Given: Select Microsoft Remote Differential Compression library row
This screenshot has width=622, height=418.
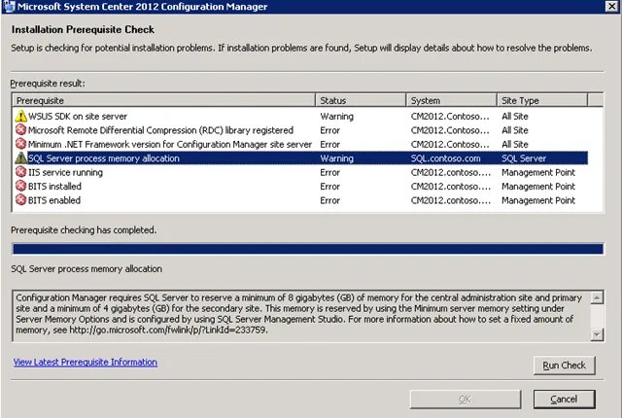Looking at the screenshot, I should point(301,130).
